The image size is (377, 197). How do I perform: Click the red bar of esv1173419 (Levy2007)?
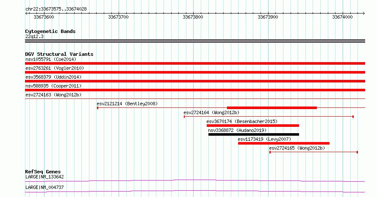pyautogui.click(x=284, y=143)
